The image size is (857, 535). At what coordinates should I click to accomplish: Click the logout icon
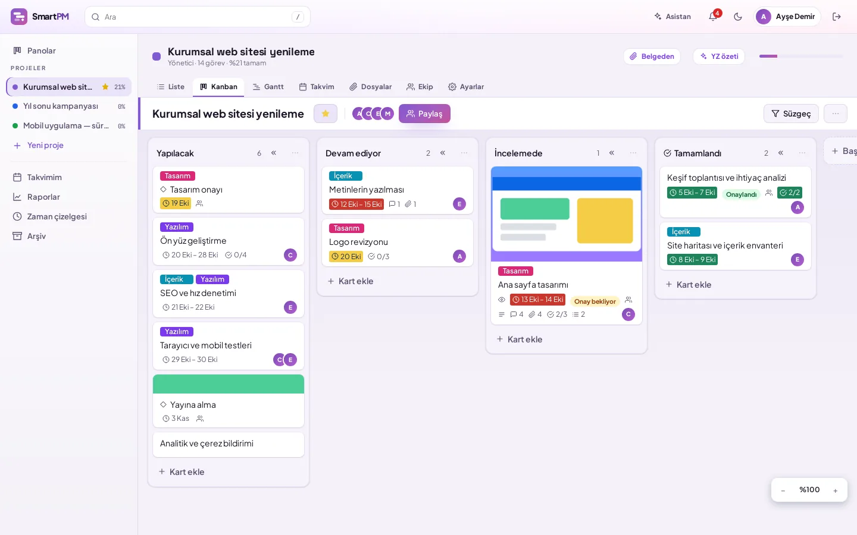click(x=837, y=17)
